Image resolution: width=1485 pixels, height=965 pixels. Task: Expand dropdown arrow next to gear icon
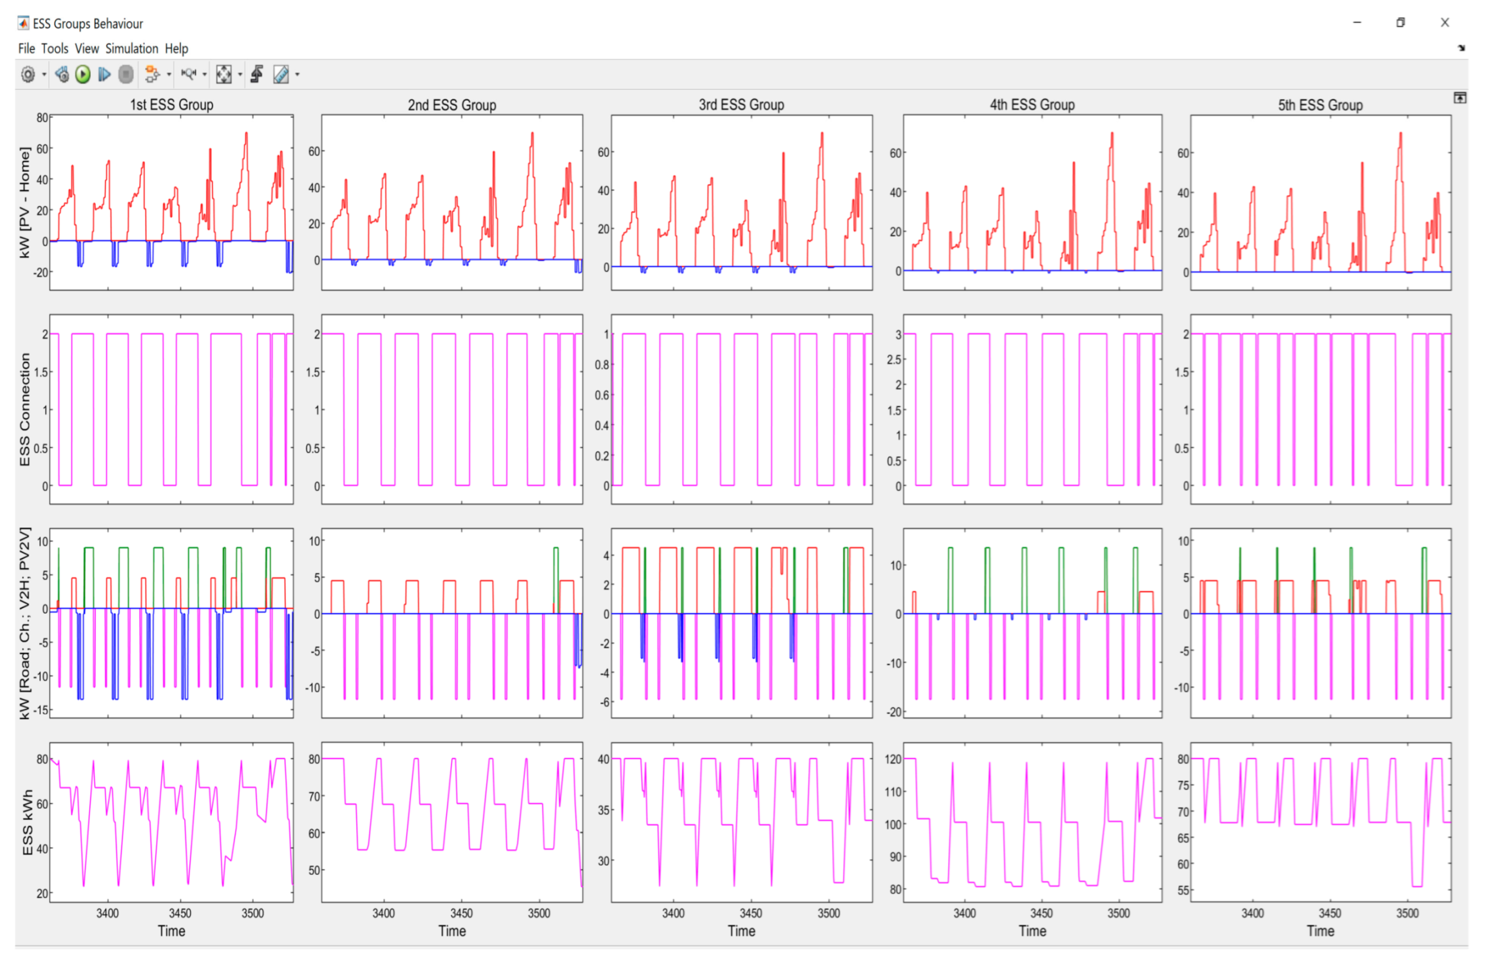click(x=44, y=75)
